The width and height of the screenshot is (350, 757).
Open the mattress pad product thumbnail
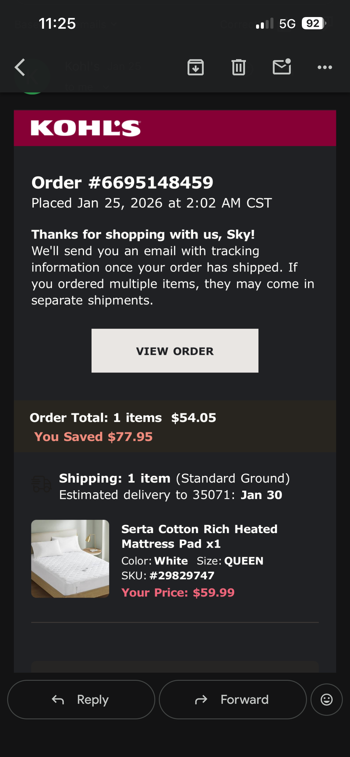point(70,559)
